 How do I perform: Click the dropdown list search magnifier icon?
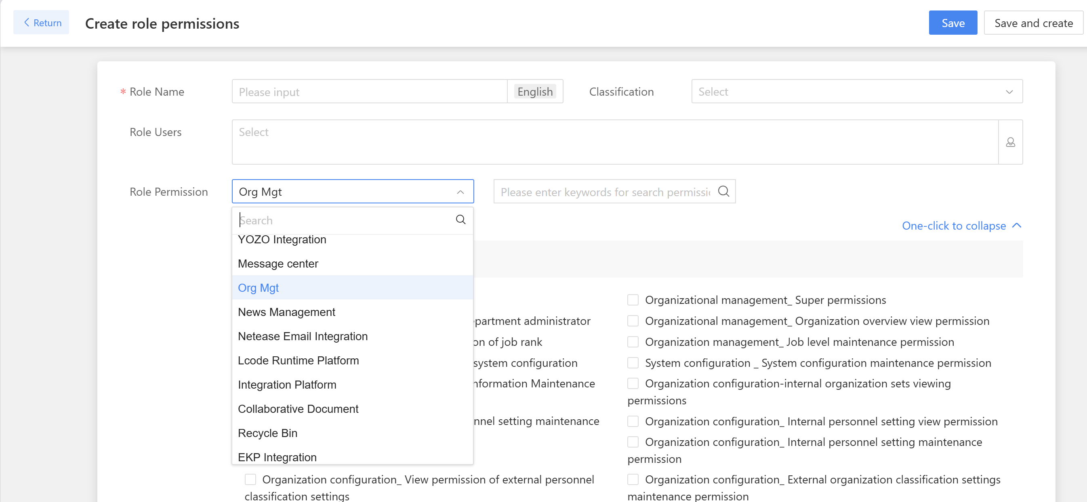point(460,220)
